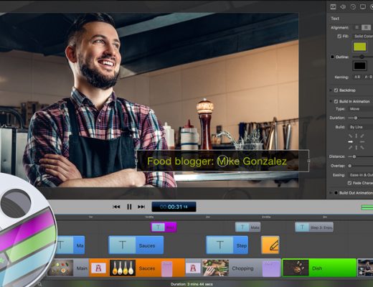Image resolution: width=373 pixels, height=287 pixels.
Task: Choose the down-left build direction arrow
Action: [x=350, y=148]
